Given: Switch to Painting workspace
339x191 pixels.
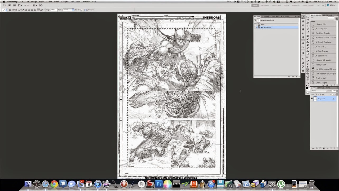Looking at the screenshot, I should pos(296,5).
